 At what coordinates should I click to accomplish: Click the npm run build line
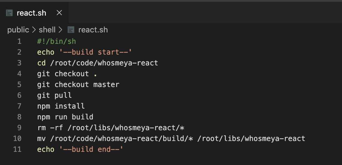click(65, 117)
